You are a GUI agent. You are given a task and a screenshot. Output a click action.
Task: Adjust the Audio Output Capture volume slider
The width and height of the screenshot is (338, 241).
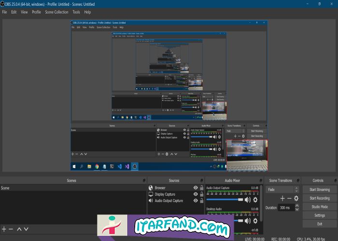(225, 199)
